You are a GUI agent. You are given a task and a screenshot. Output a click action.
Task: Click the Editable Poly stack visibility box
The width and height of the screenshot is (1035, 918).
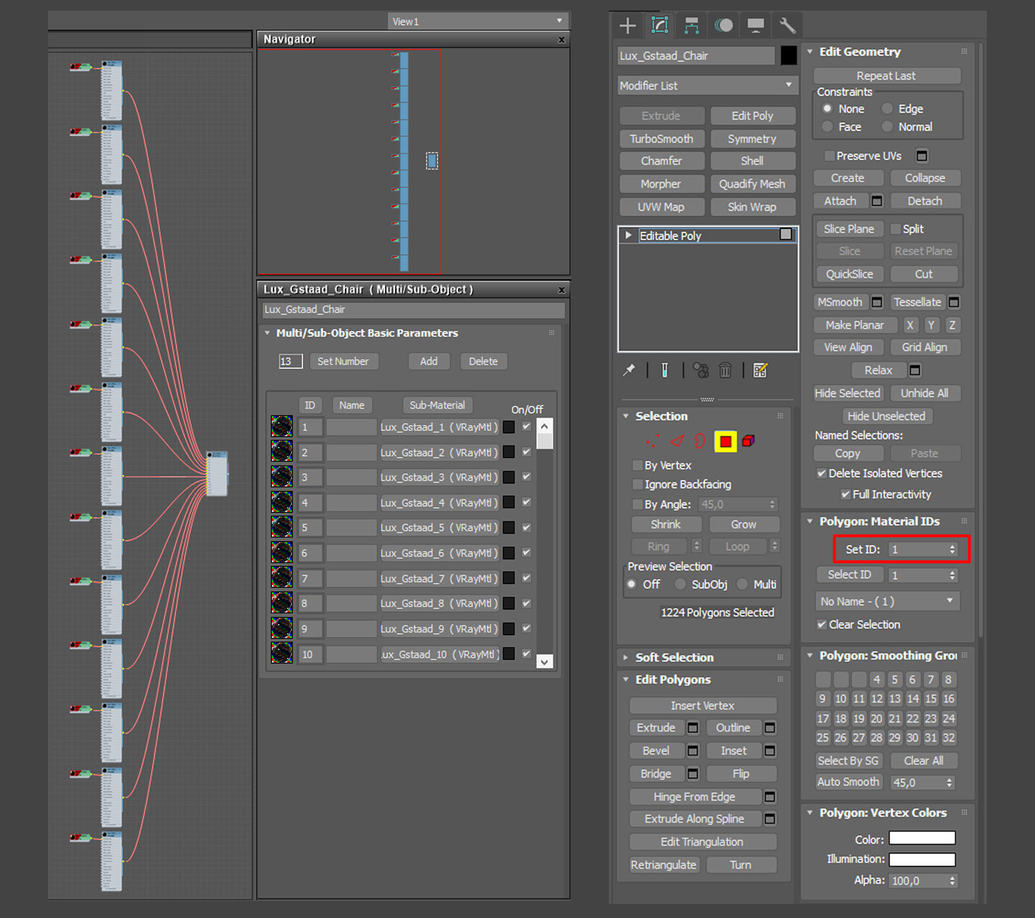pos(786,234)
